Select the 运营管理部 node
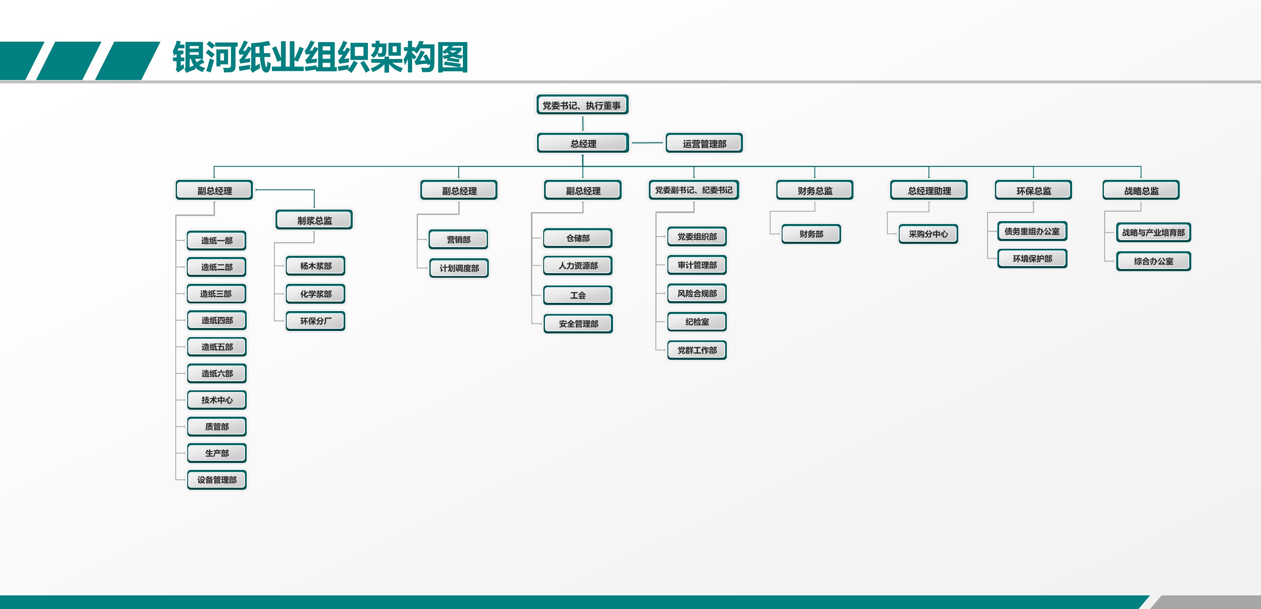This screenshot has width=1261, height=609. [704, 143]
